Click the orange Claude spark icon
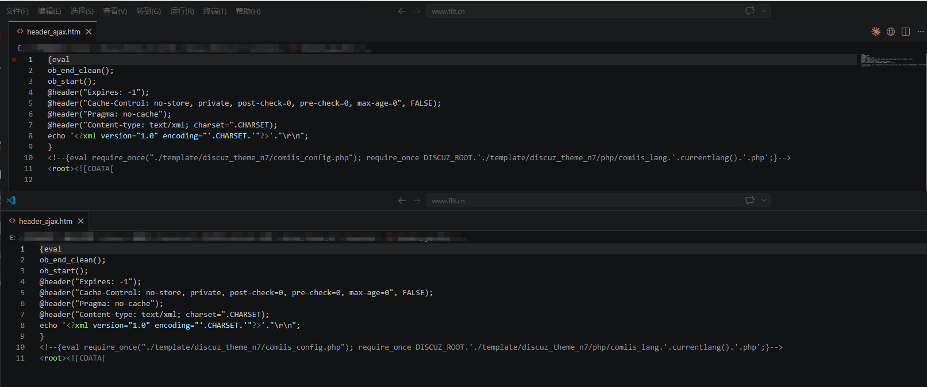The height and width of the screenshot is (387, 927). pos(875,32)
